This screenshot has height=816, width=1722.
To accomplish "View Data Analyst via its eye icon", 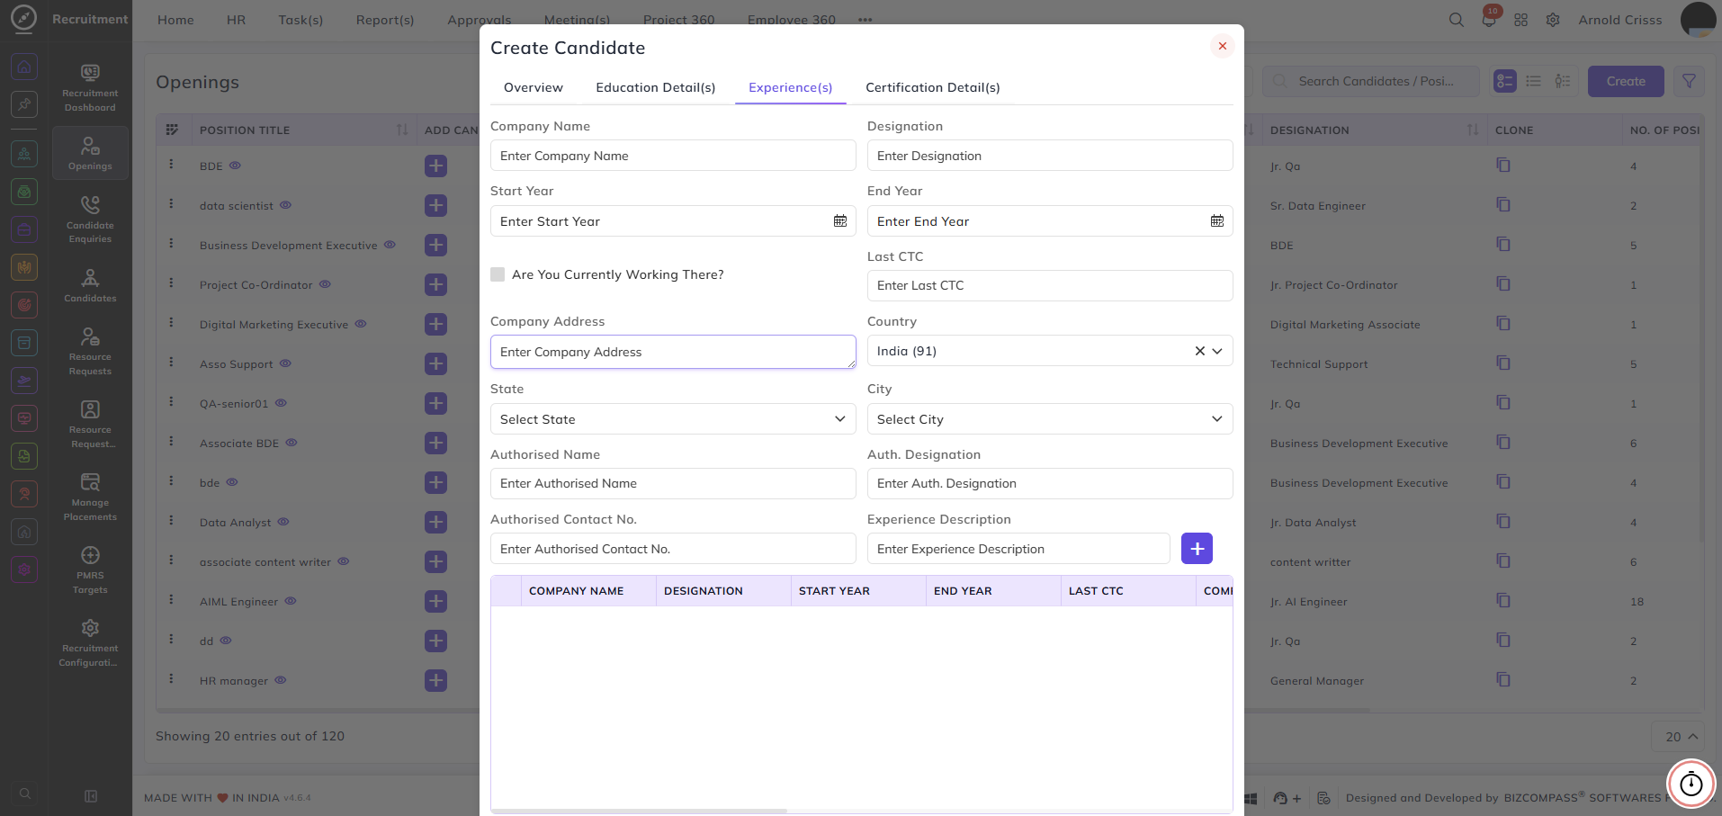I will click(x=283, y=522).
